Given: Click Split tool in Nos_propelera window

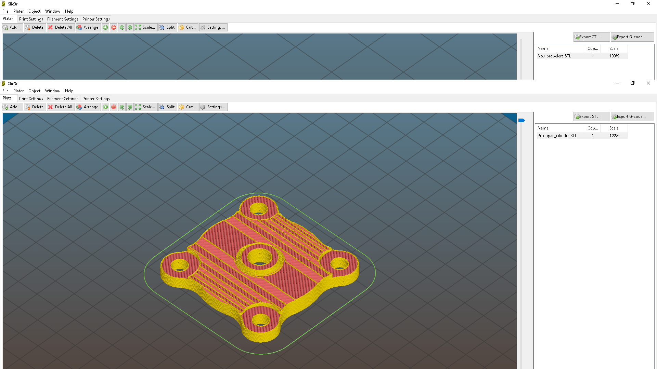Looking at the screenshot, I should tap(168, 27).
